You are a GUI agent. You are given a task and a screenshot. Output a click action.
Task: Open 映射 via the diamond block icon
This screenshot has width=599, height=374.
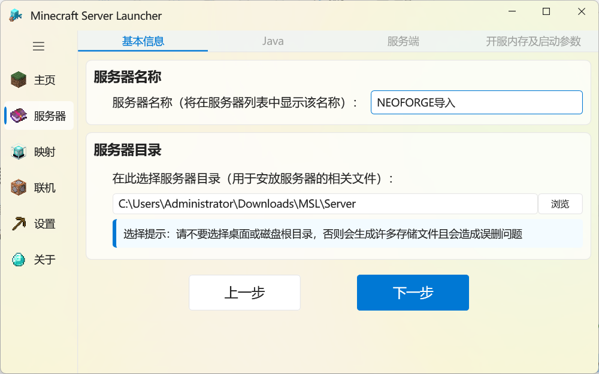19,152
